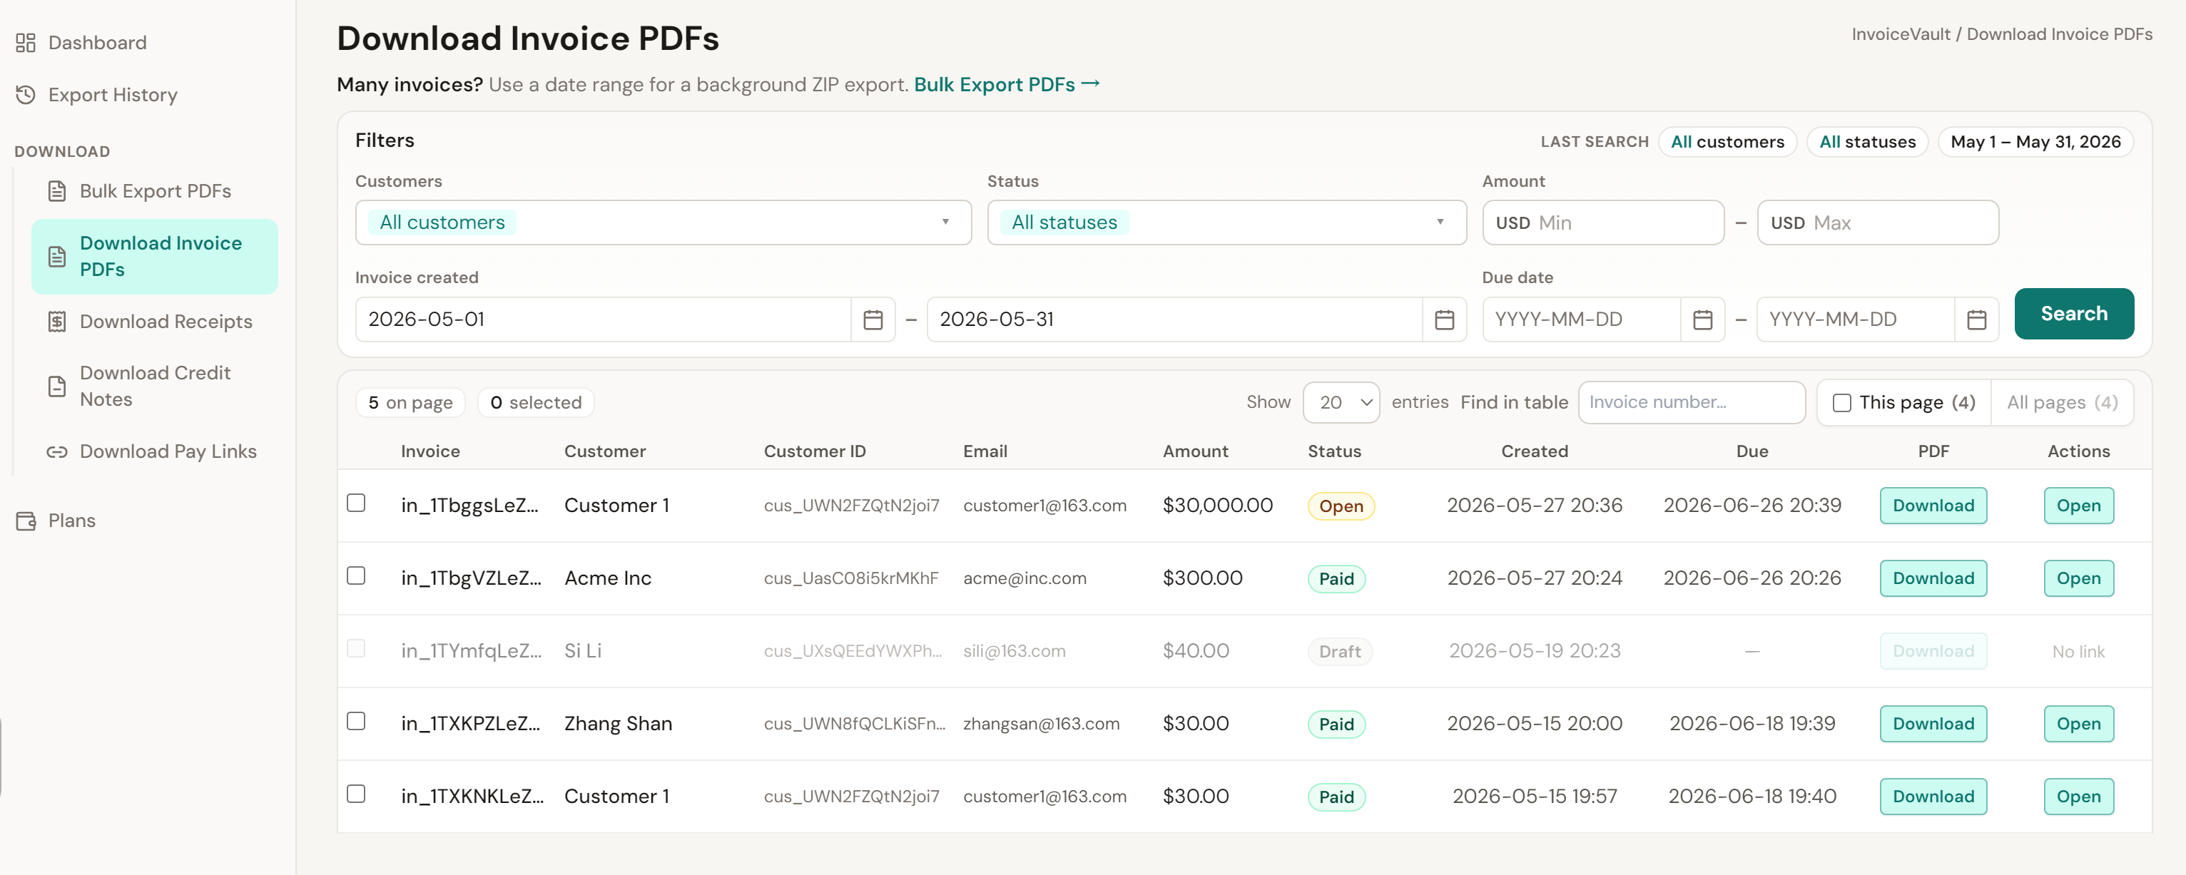Viewport: 2186px width, 875px height.
Task: Click the May 1 – May 31, 2026 chip
Action: [x=2035, y=142]
